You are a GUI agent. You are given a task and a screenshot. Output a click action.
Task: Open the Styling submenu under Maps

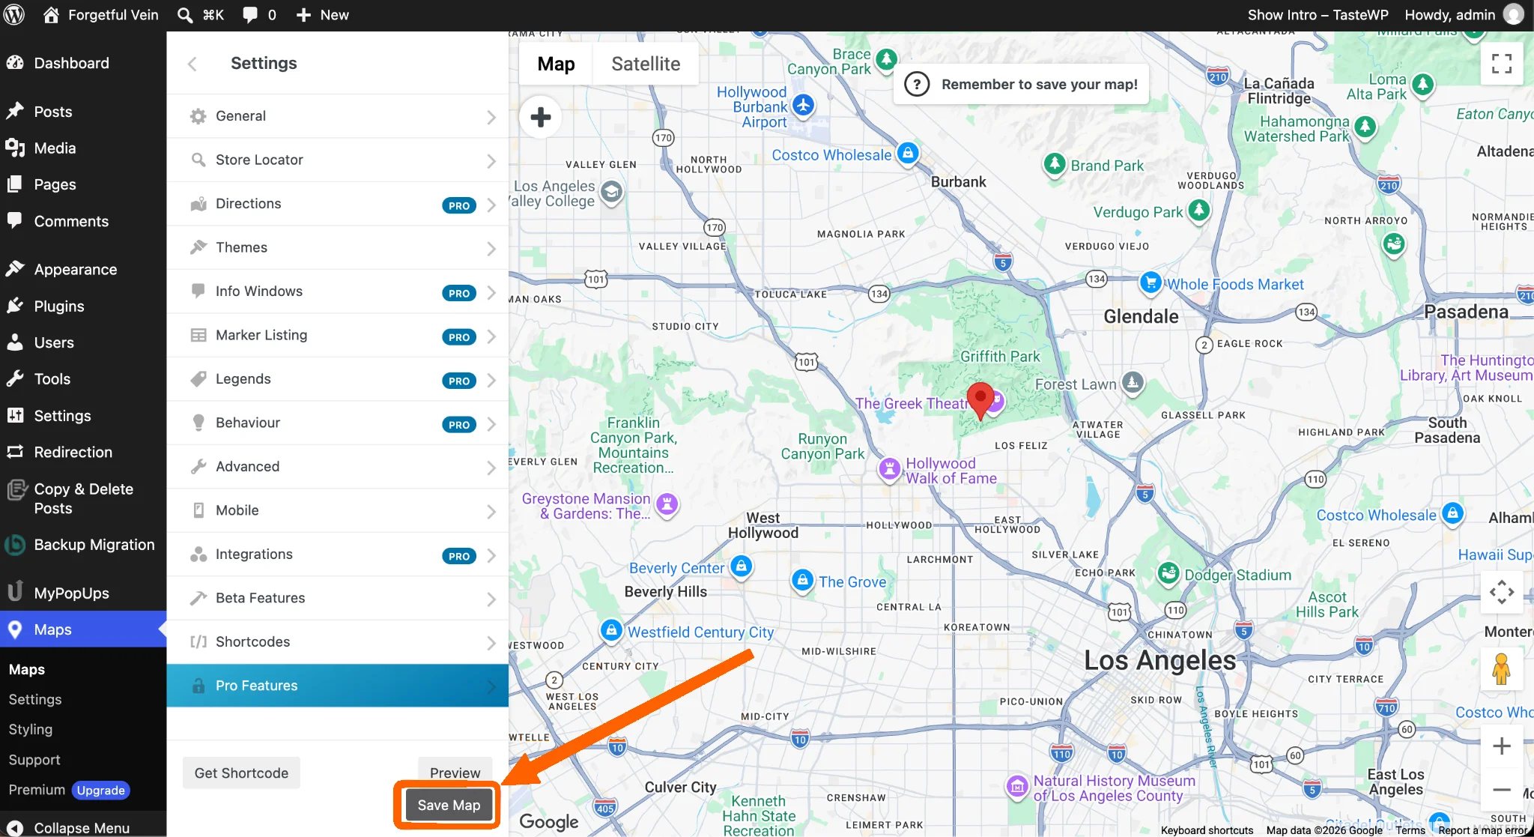[31, 729]
